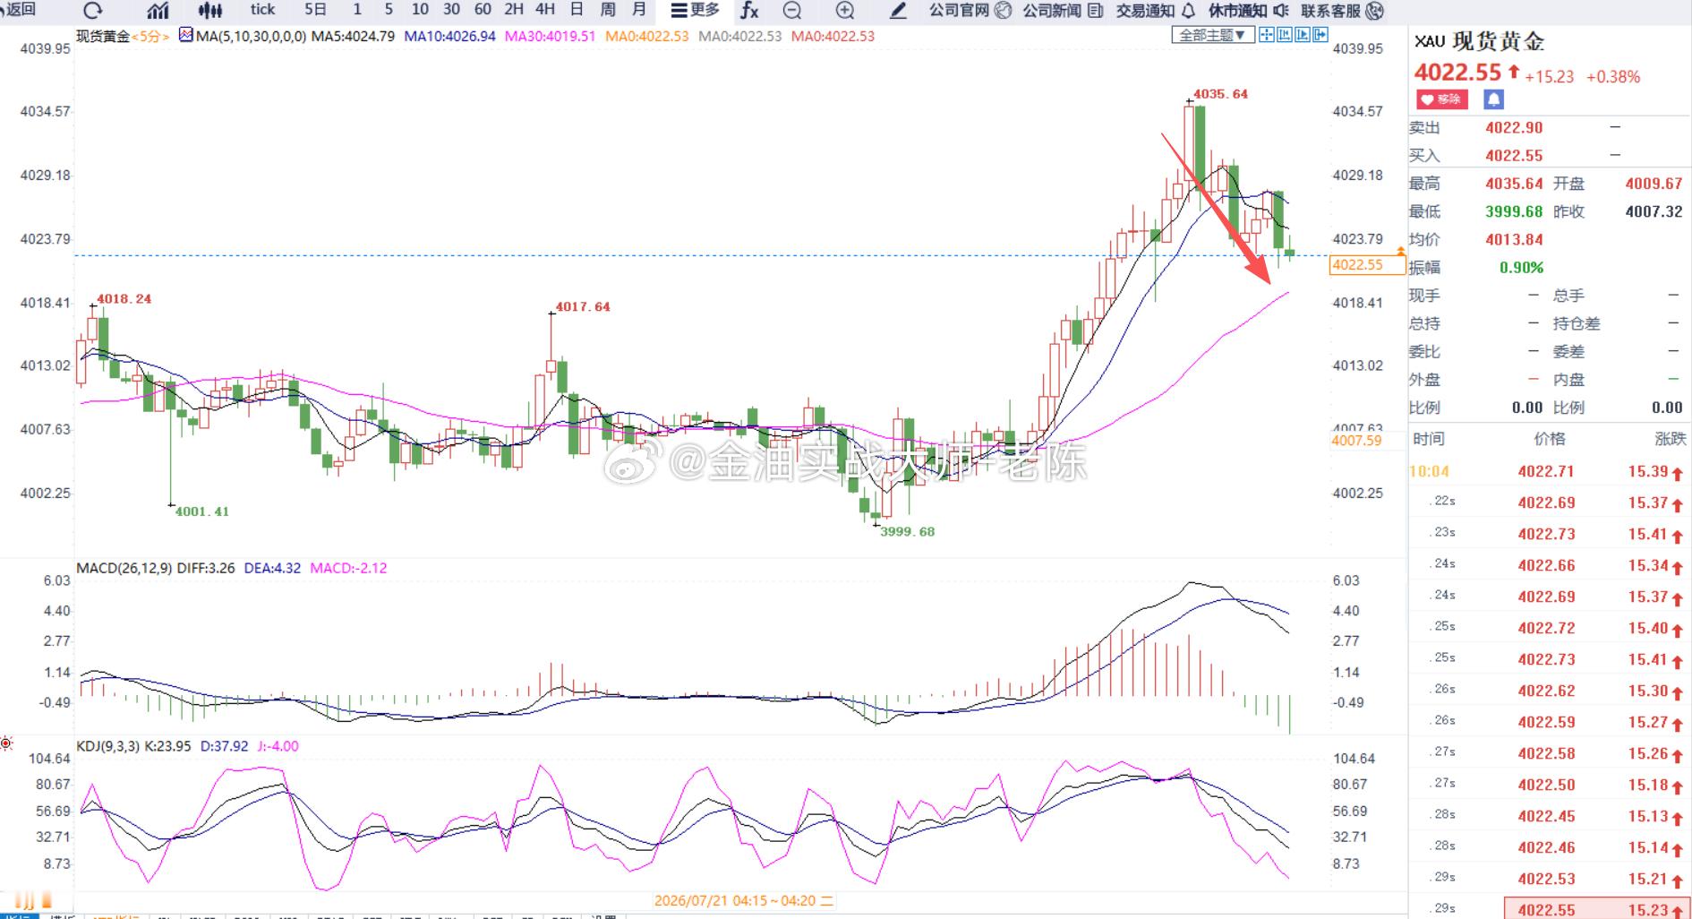Select the 1 minute timeframe

coord(357,10)
